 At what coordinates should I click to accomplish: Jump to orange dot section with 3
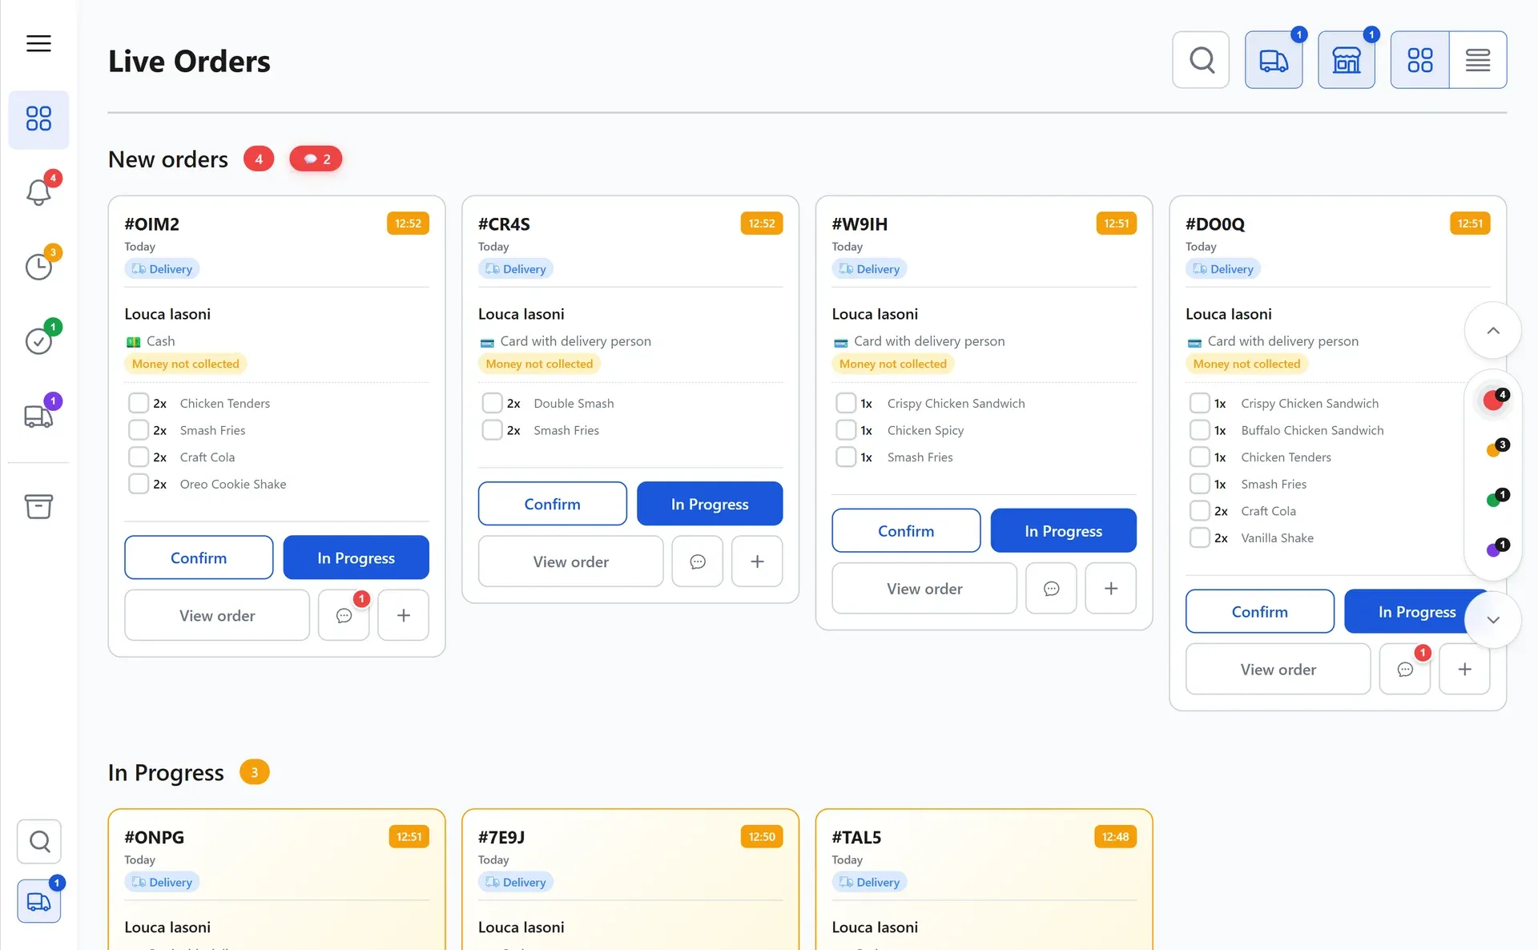tap(1495, 449)
